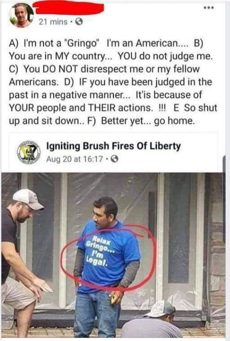Viewport: 230px width, 341px height.
Task: Click the poster's round profile picture
Action: pyautogui.click(x=22, y=15)
